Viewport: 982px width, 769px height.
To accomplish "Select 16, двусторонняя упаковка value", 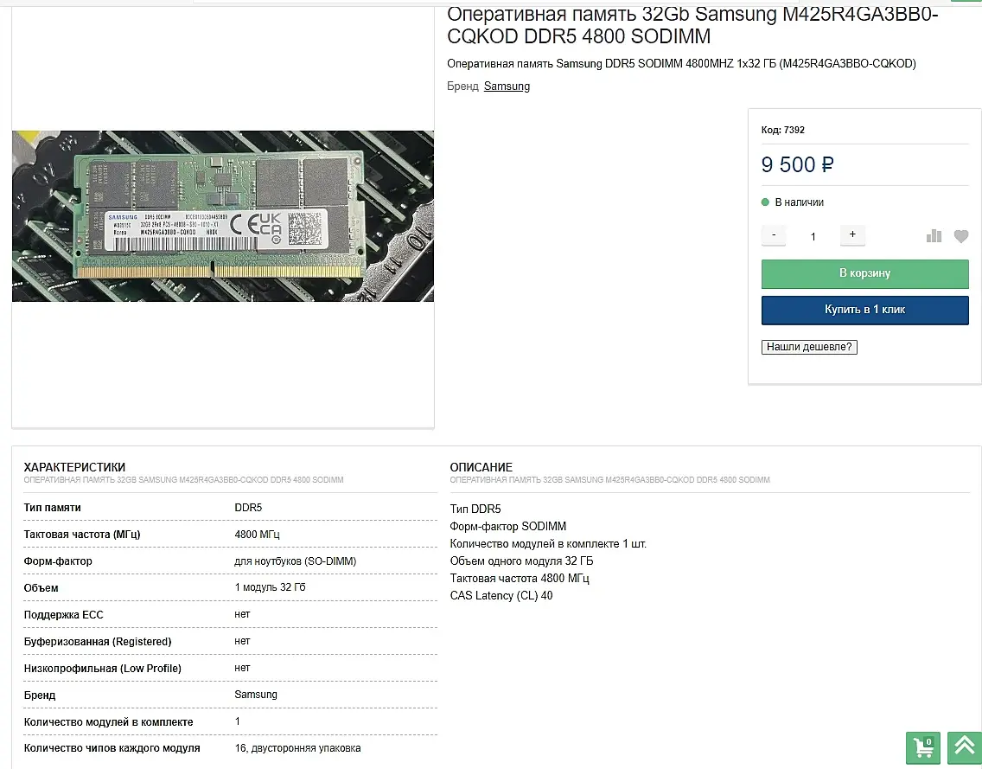I will [297, 748].
